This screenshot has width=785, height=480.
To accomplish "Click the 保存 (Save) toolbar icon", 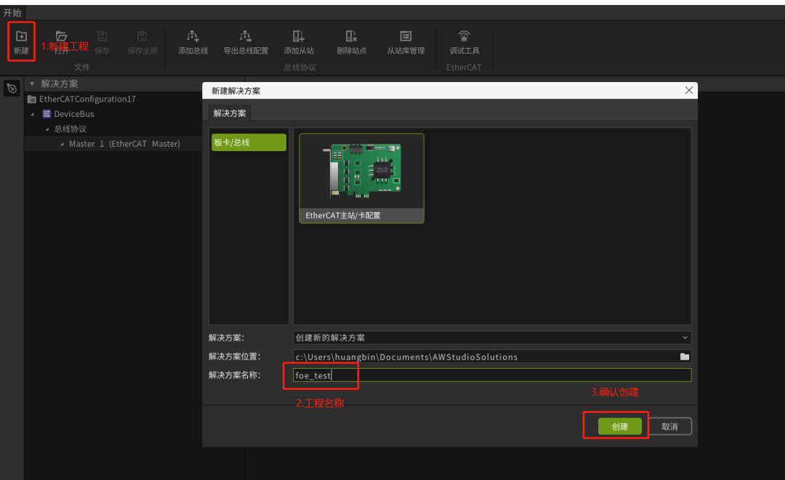I will [x=102, y=37].
